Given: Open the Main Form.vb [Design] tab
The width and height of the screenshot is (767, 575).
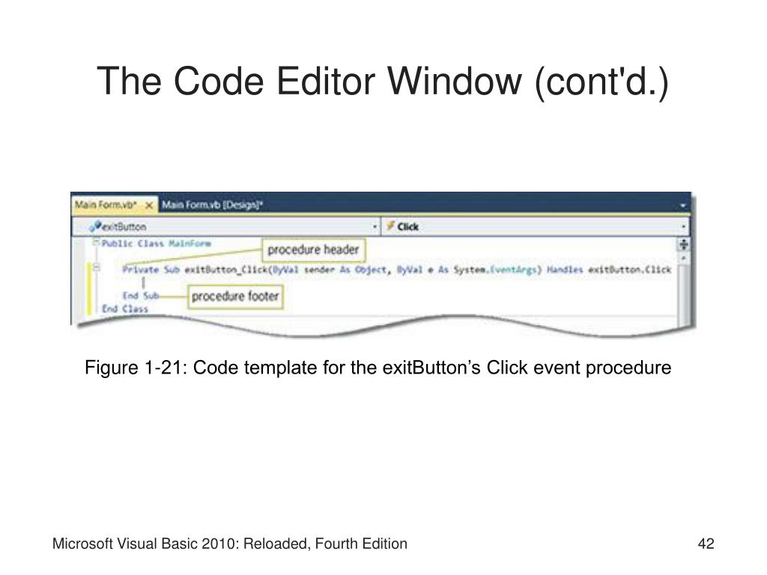Looking at the screenshot, I should 212,205.
